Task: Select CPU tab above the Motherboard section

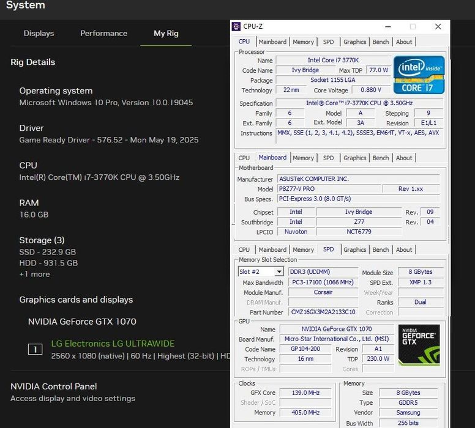Action: [244, 158]
